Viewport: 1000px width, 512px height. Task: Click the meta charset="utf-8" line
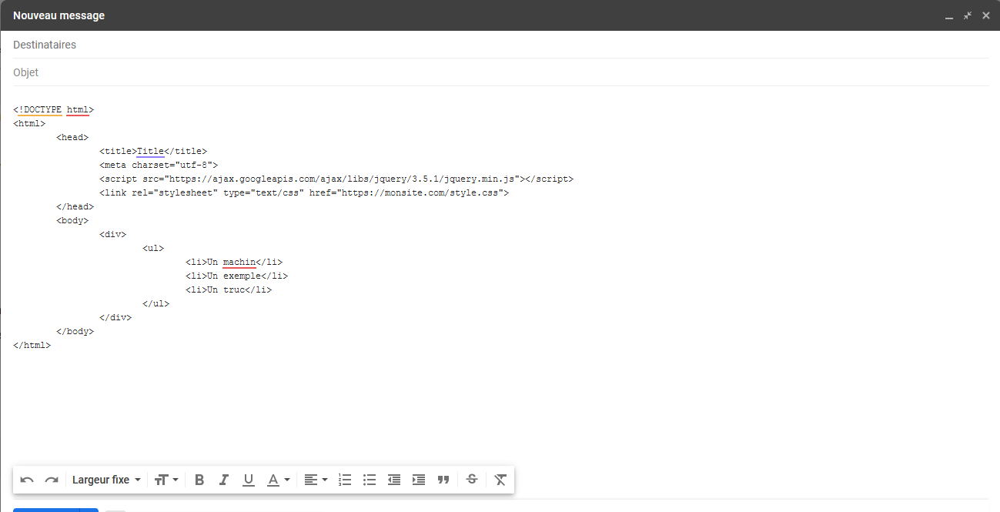click(159, 165)
